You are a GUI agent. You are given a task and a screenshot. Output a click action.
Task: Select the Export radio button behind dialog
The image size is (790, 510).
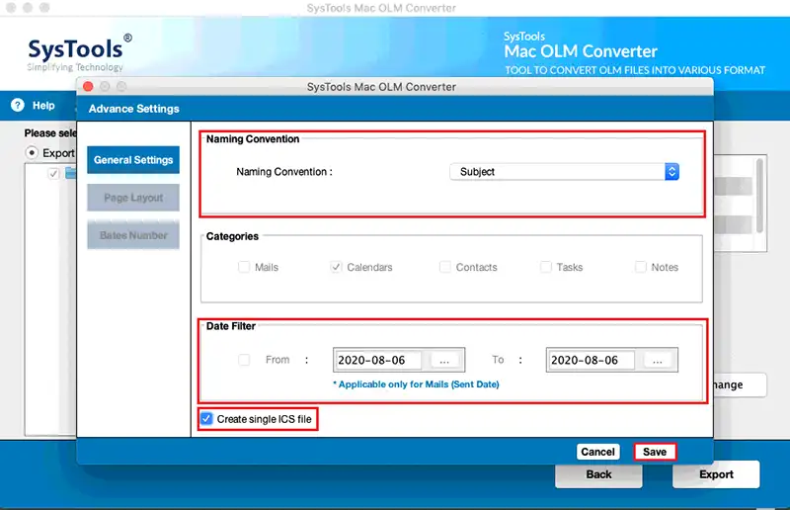coord(32,152)
